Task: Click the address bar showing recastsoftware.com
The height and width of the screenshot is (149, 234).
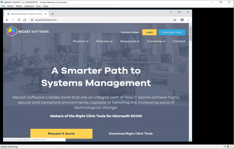Action: [91, 20]
